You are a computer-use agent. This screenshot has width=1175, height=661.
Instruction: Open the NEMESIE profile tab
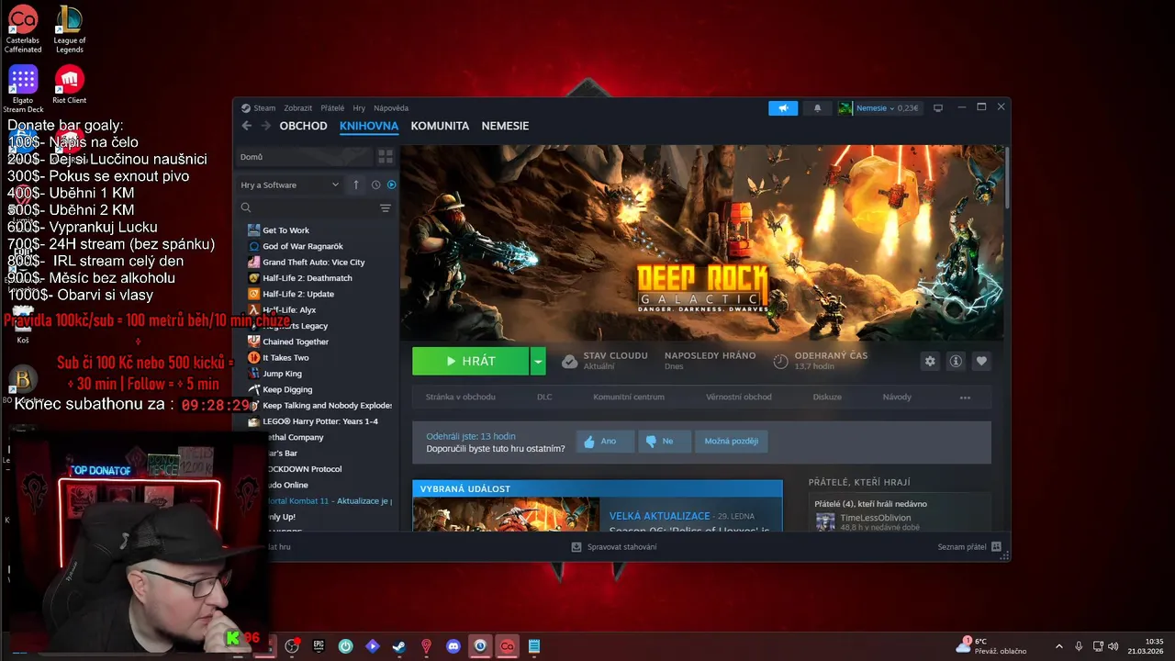click(505, 126)
